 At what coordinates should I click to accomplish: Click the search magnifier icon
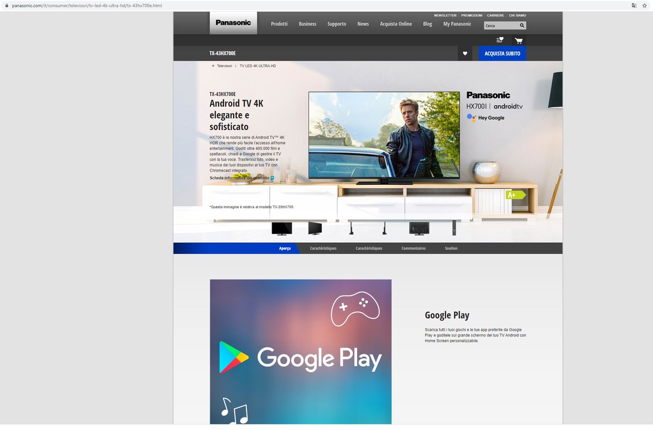(522, 26)
